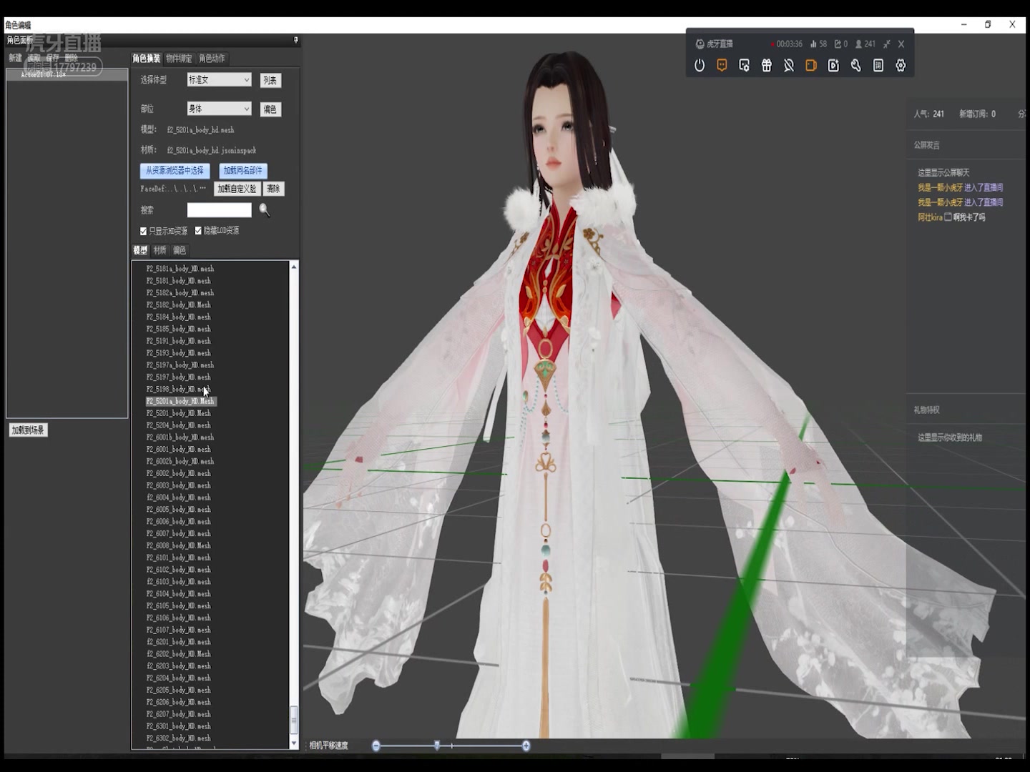This screenshot has width=1030, height=772.
Task: Click 删除 in character panel menu
Action: [x=71, y=57]
